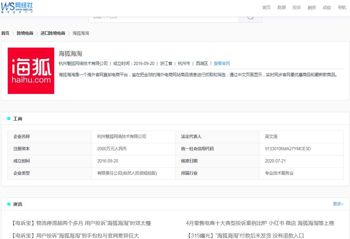The width and height of the screenshot is (350, 239).
Task: Click the search magnifier icon
Action: point(251,17)
